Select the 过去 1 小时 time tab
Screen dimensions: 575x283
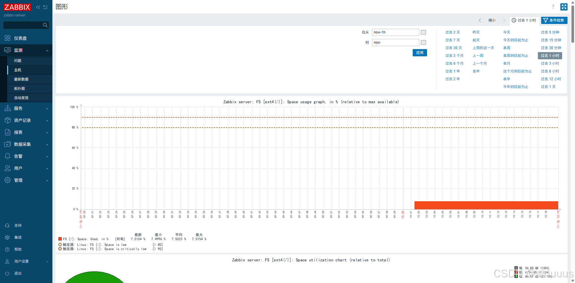[524, 20]
